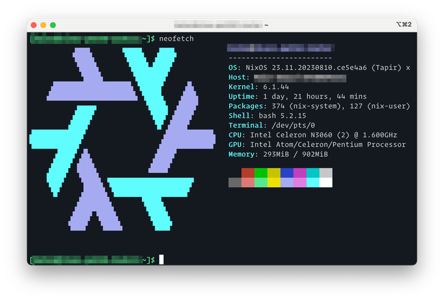Click the teal cyan block in top row

[313, 173]
